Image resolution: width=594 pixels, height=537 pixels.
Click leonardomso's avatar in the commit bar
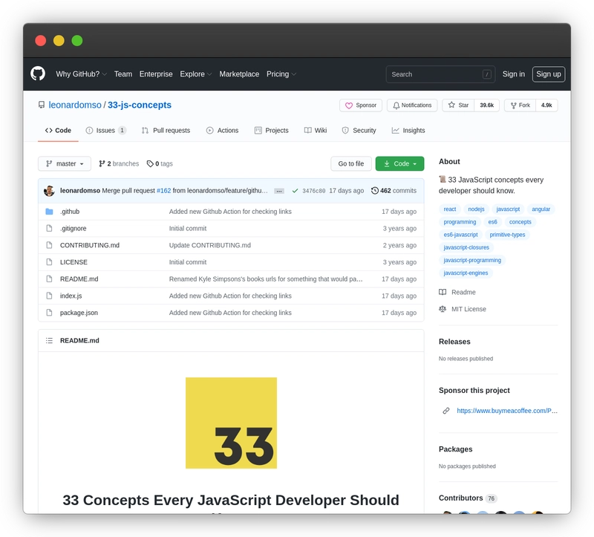coord(49,191)
